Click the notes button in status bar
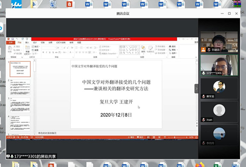 (131, 137)
